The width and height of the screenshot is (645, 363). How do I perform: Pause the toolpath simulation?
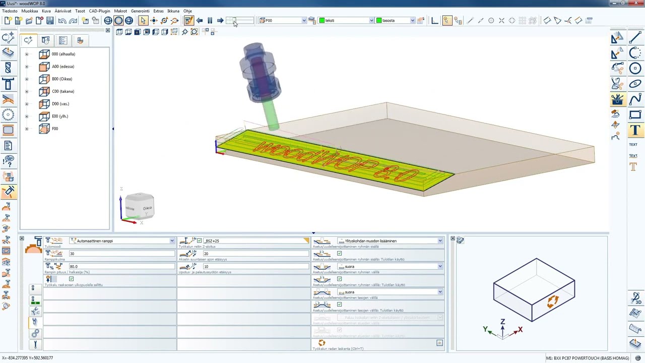(210, 21)
